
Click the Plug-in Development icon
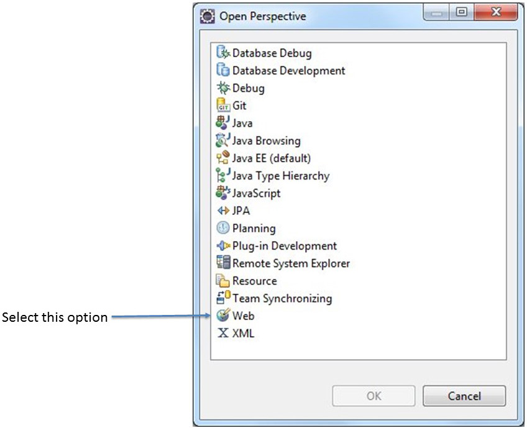coord(223,246)
